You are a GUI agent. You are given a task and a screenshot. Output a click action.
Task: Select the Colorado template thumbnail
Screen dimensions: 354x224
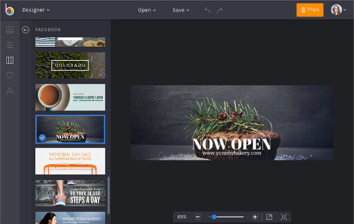point(70,65)
